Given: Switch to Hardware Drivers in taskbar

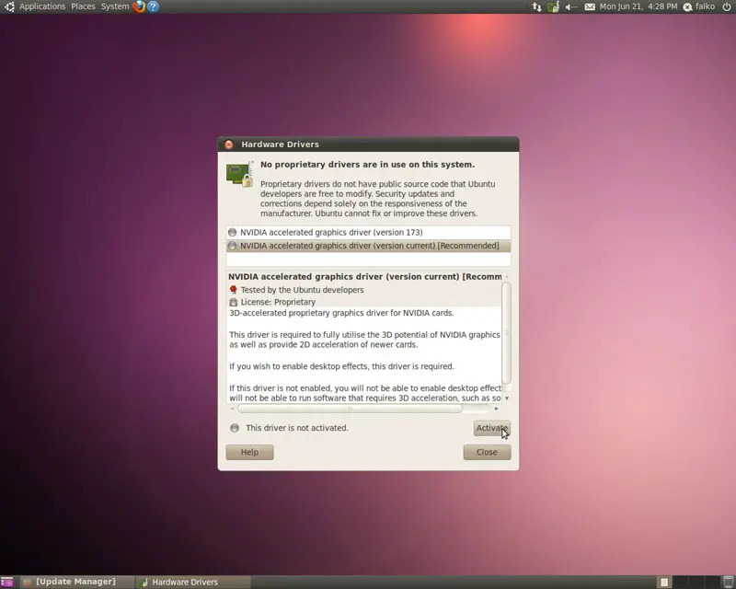Looking at the screenshot, I should coord(193,582).
